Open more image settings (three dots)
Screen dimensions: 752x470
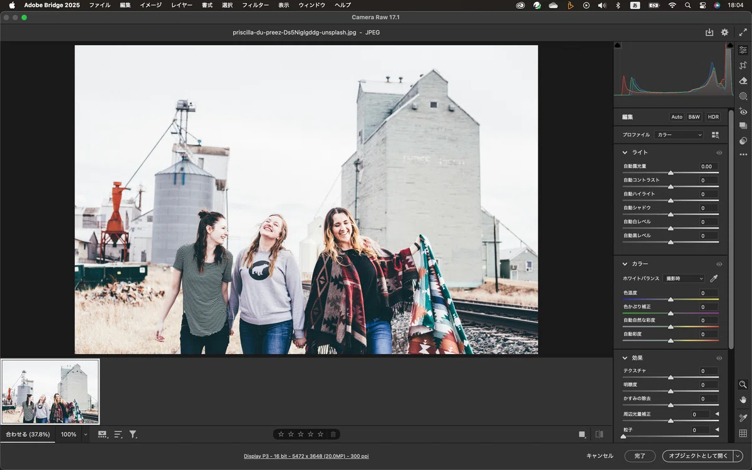743,155
